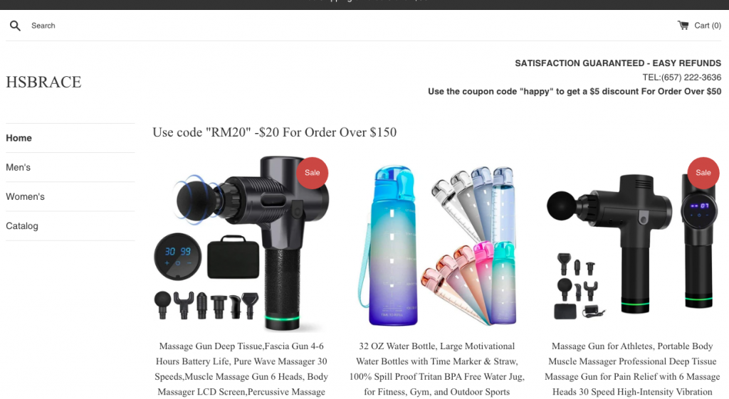The height and width of the screenshot is (399, 729).
Task: Click the "happy" coupon code discount text
Action: pyautogui.click(x=575, y=92)
